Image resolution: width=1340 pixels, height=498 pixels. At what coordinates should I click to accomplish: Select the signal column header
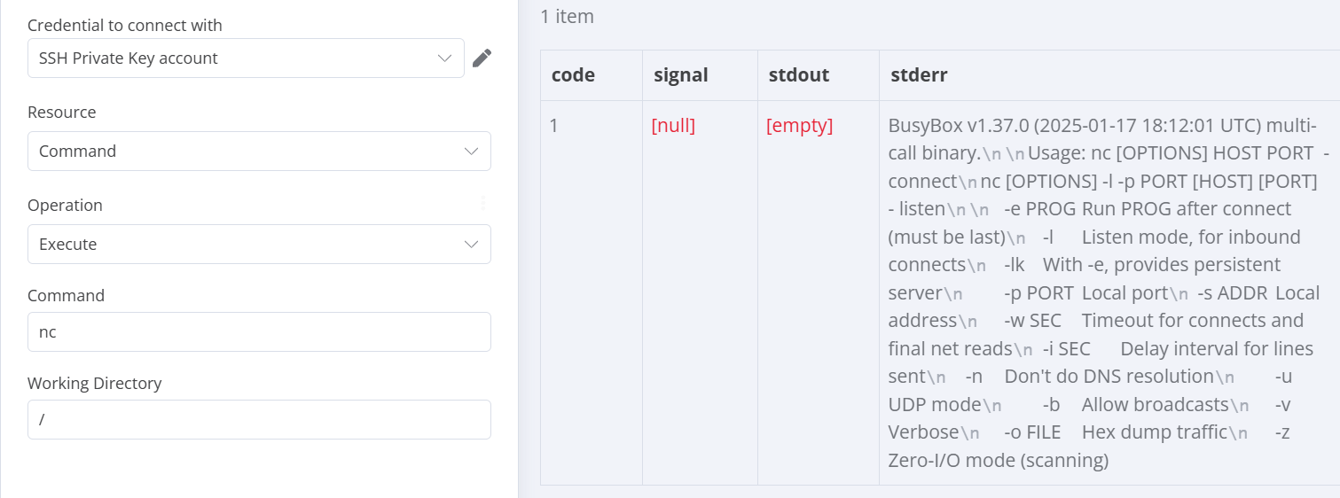[700, 75]
